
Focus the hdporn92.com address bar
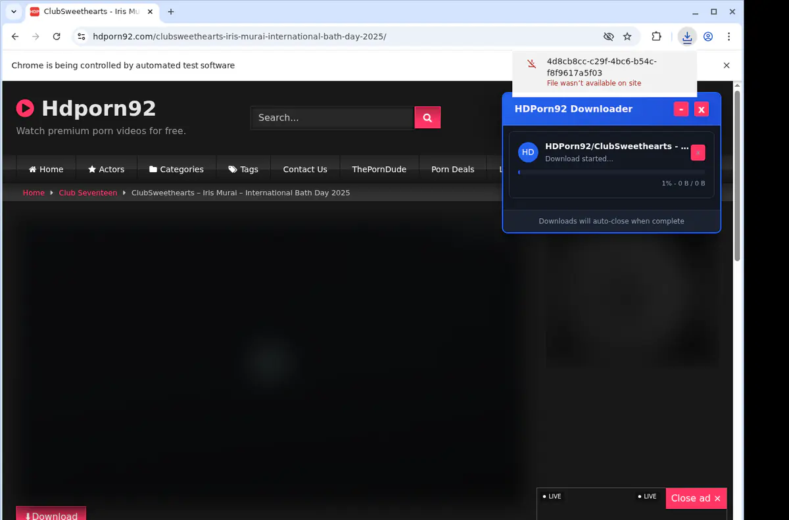point(342,37)
